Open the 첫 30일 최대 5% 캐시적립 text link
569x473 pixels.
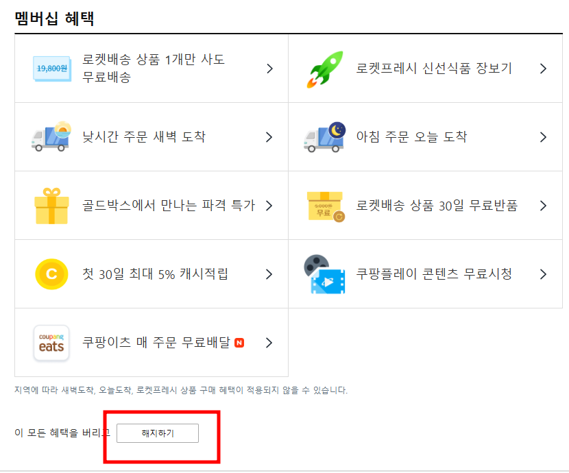pyautogui.click(x=155, y=274)
